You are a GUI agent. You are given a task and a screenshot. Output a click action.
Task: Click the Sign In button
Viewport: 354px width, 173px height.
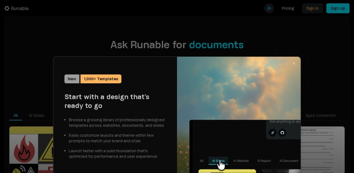313,8
